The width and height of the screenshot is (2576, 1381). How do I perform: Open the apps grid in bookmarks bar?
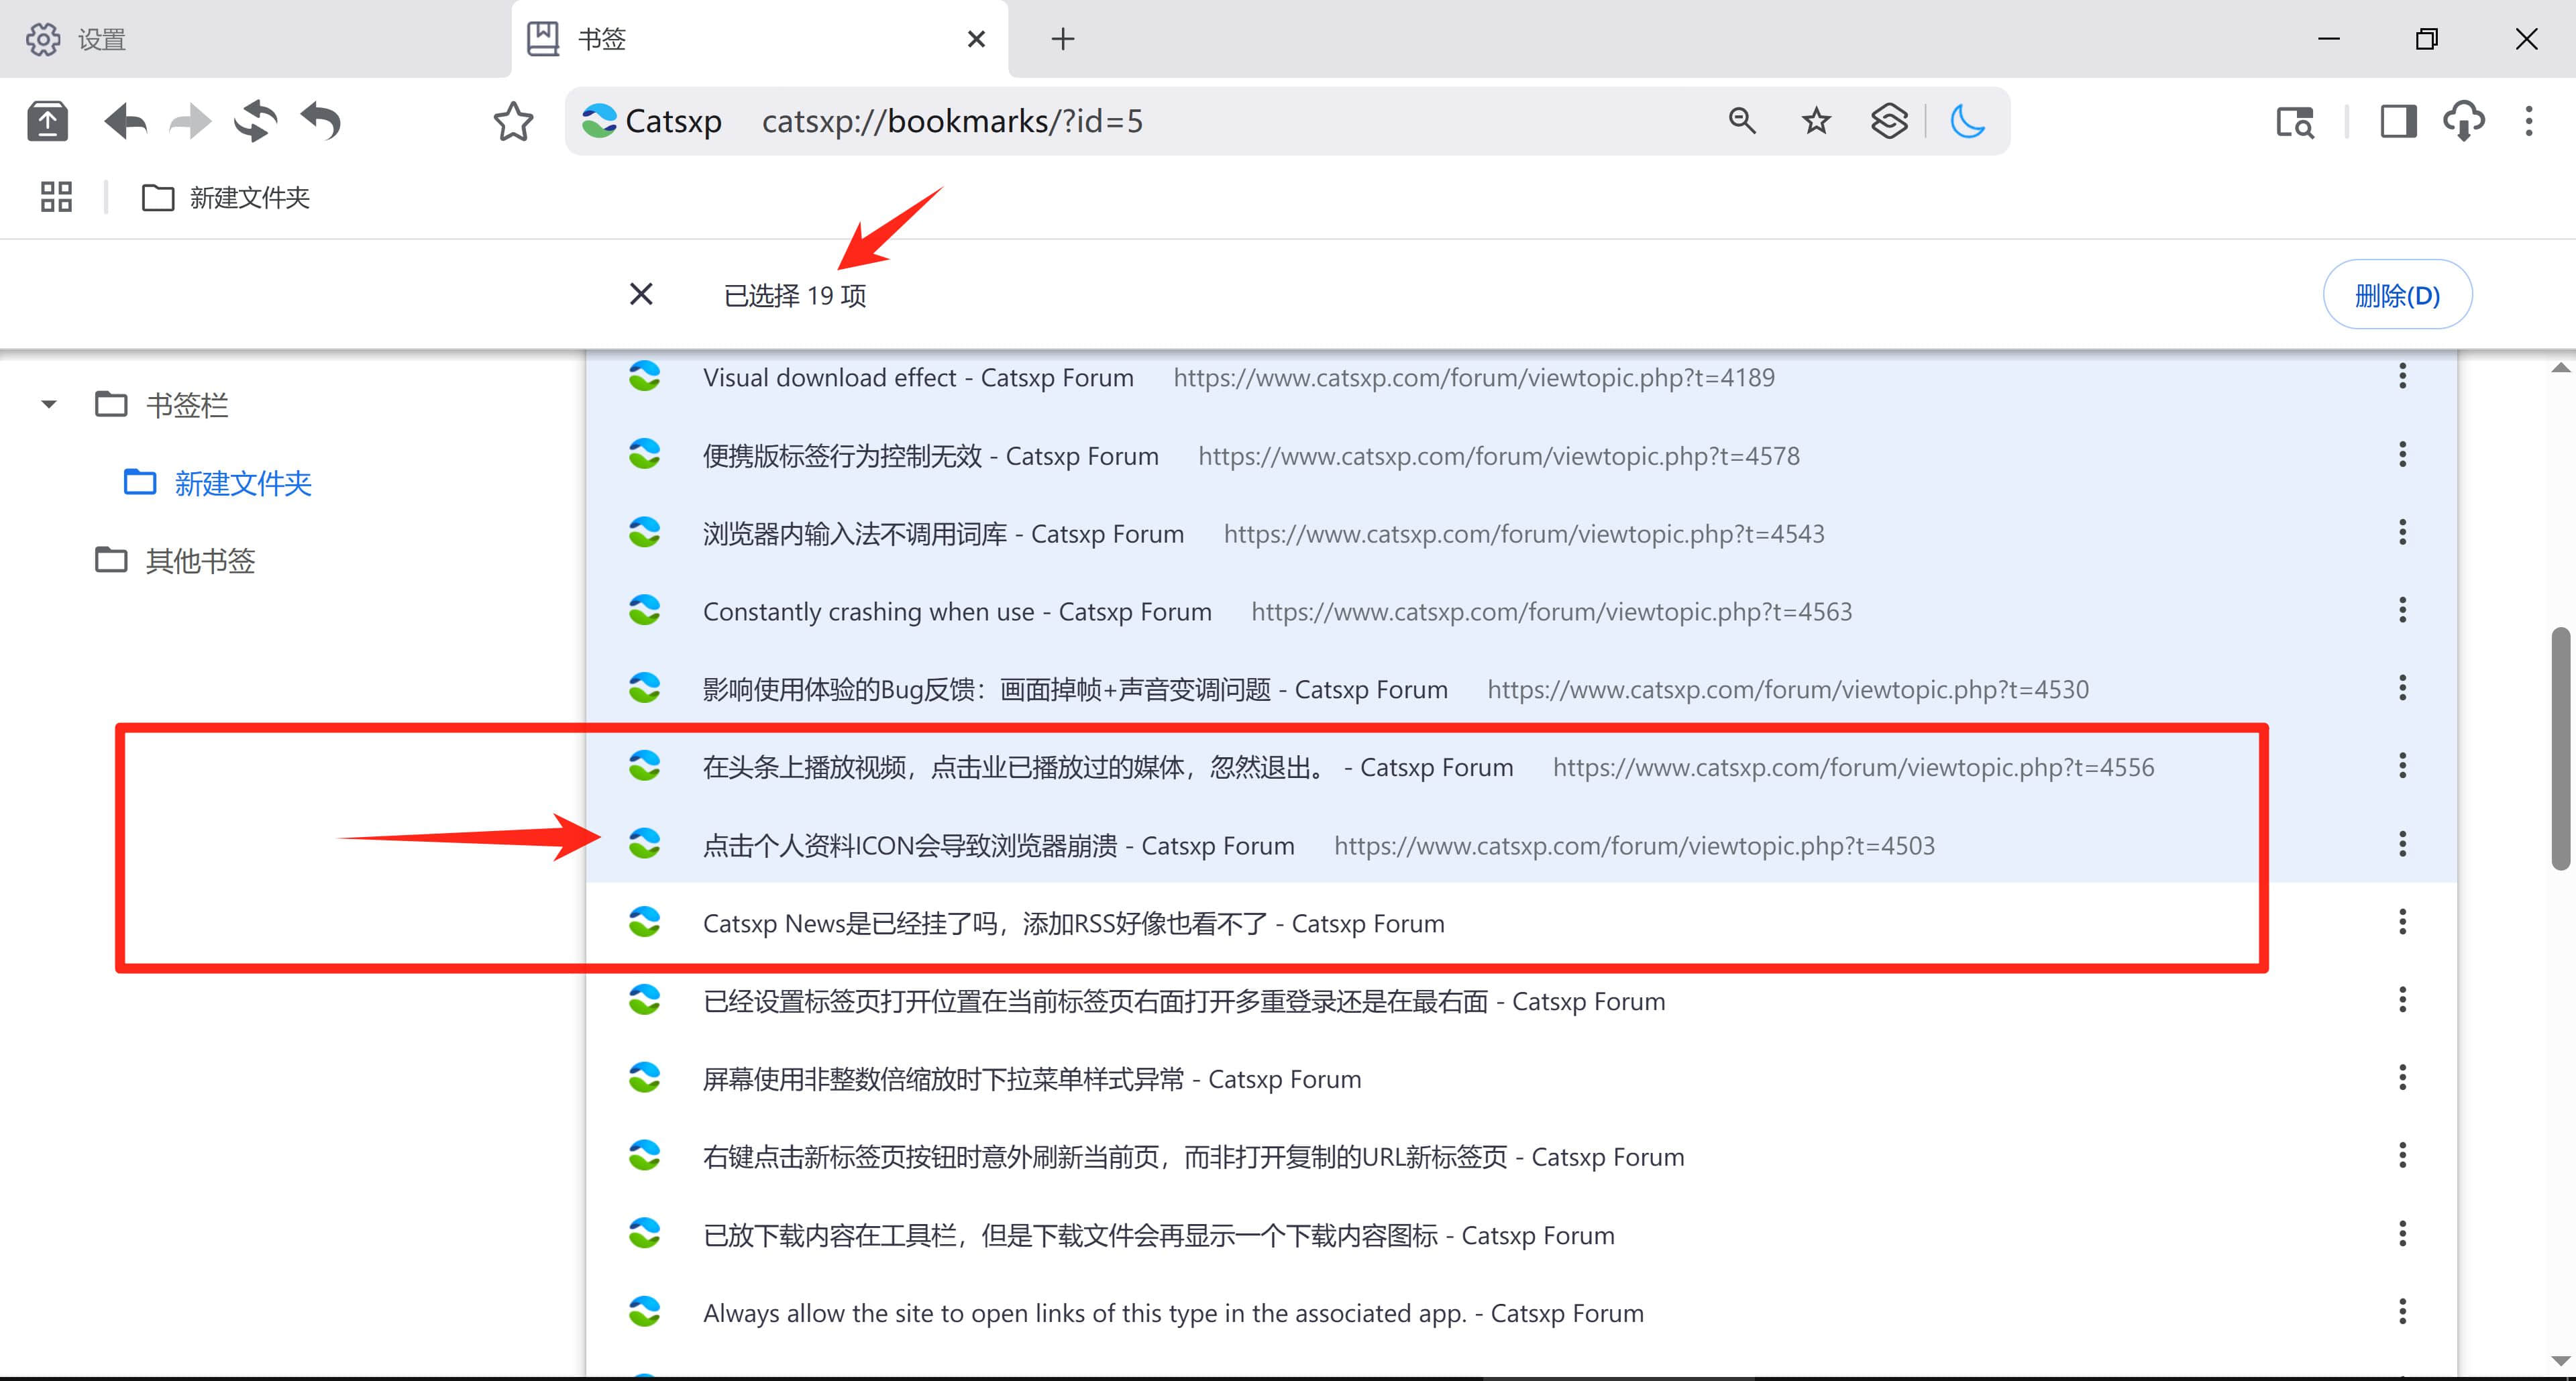(56, 197)
